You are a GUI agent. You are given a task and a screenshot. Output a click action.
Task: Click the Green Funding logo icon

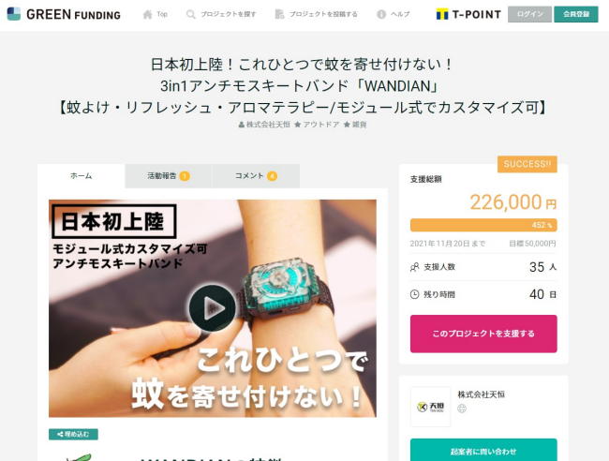[14, 14]
